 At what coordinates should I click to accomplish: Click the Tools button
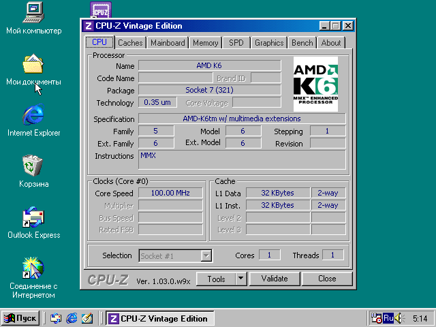point(216,279)
